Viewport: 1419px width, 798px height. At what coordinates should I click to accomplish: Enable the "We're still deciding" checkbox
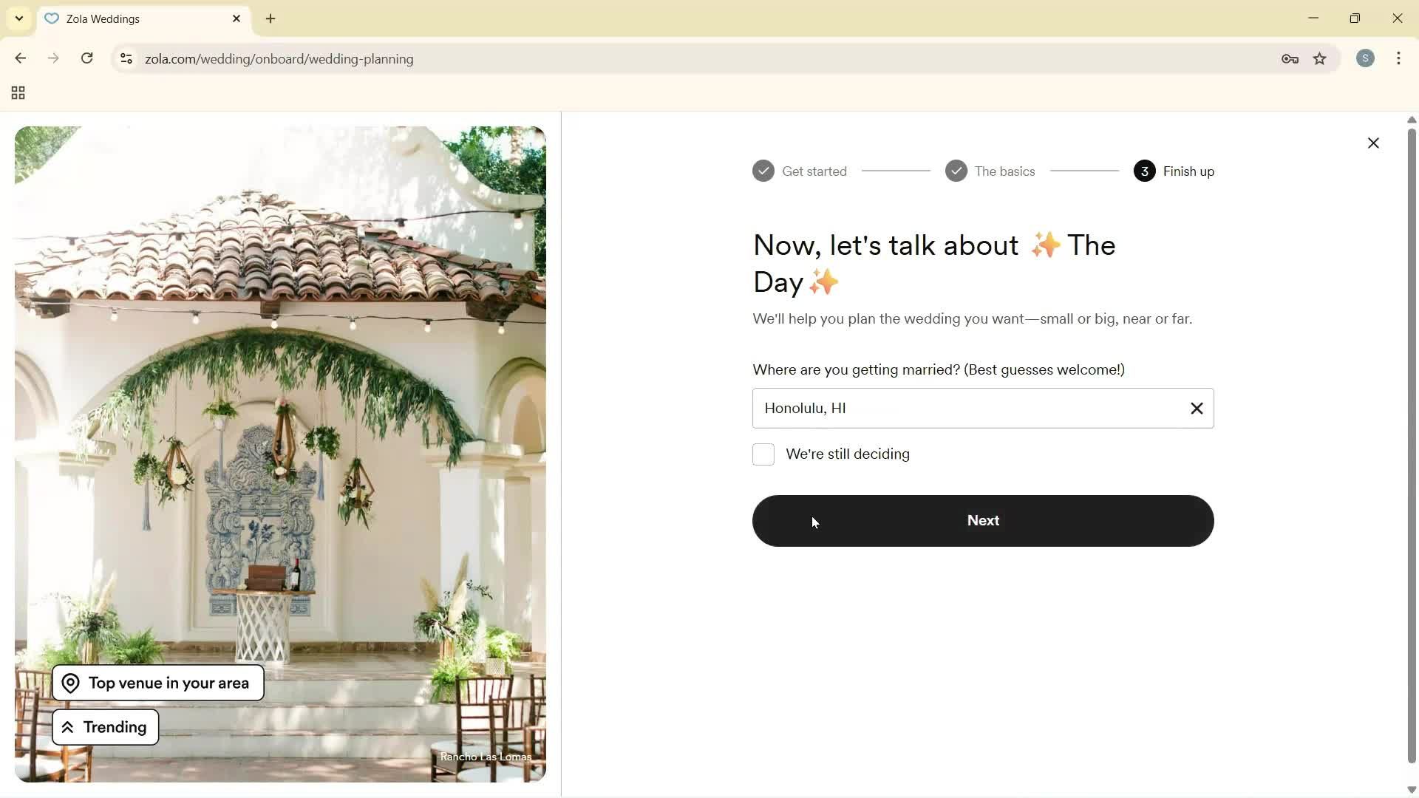pos(763,454)
